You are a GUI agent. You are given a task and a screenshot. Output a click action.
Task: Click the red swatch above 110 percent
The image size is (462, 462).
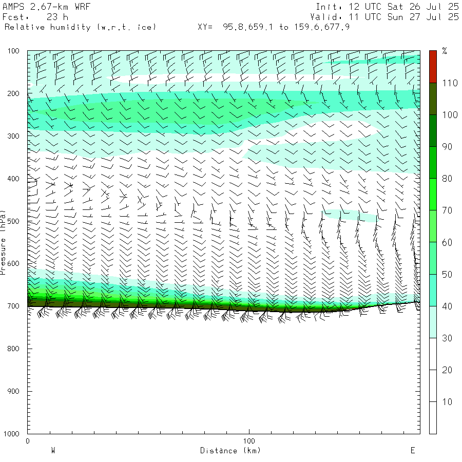(x=433, y=67)
